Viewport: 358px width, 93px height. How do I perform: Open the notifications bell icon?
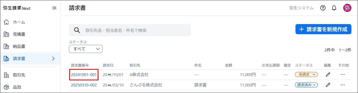coord(334,8)
